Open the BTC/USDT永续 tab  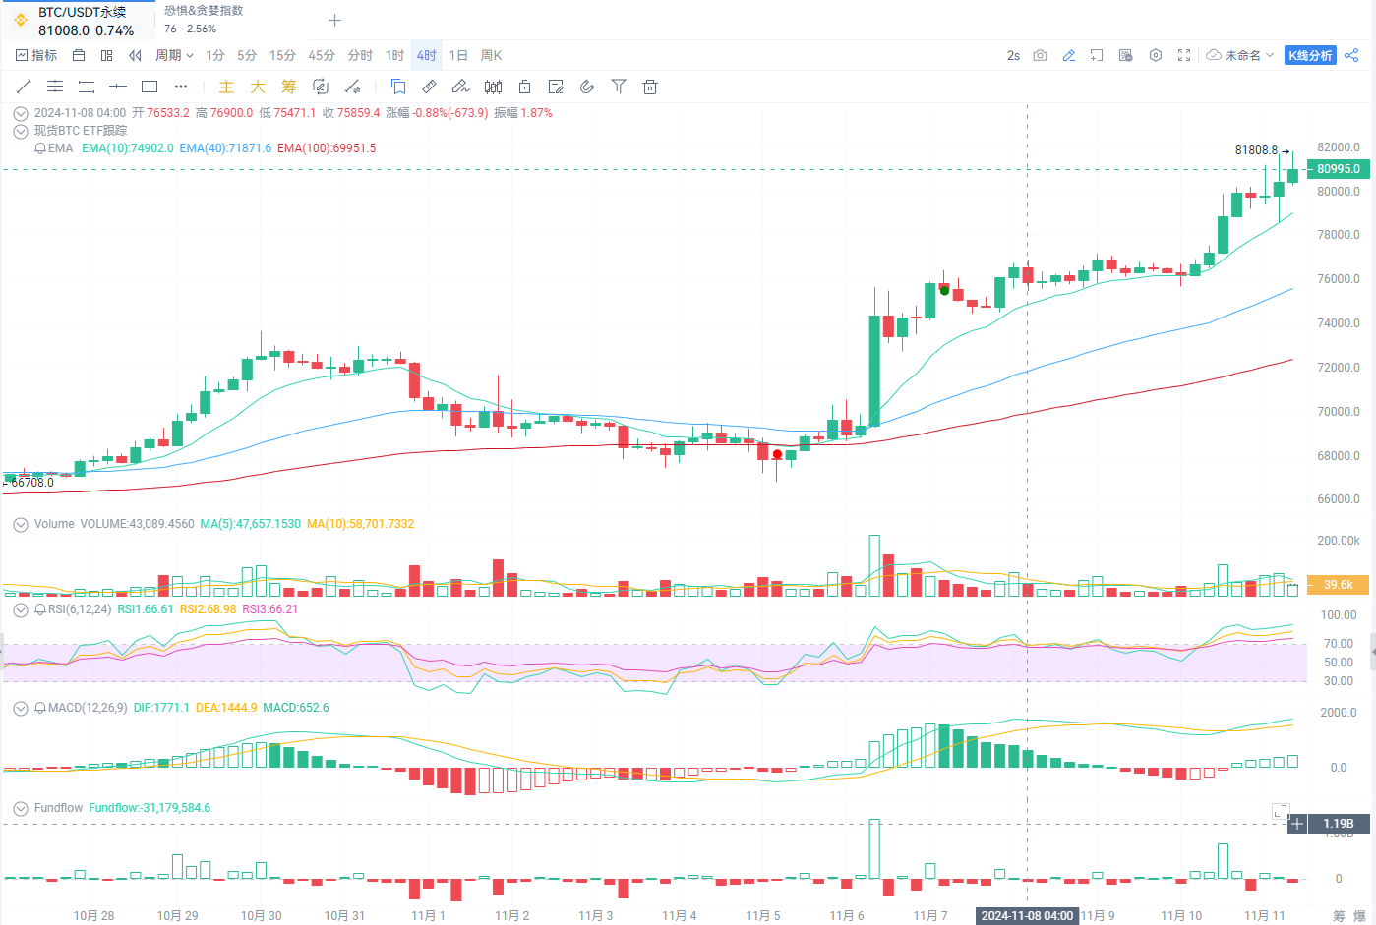tap(79, 21)
